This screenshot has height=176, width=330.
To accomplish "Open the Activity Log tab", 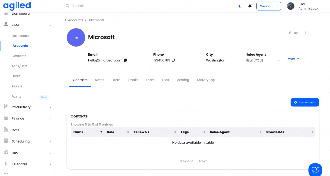I will [206, 80].
